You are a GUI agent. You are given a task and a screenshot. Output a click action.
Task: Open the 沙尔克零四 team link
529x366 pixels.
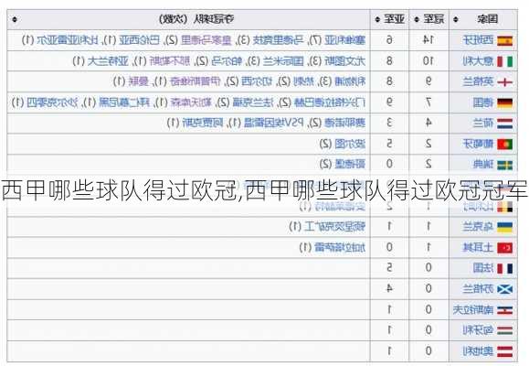[x=52, y=102]
